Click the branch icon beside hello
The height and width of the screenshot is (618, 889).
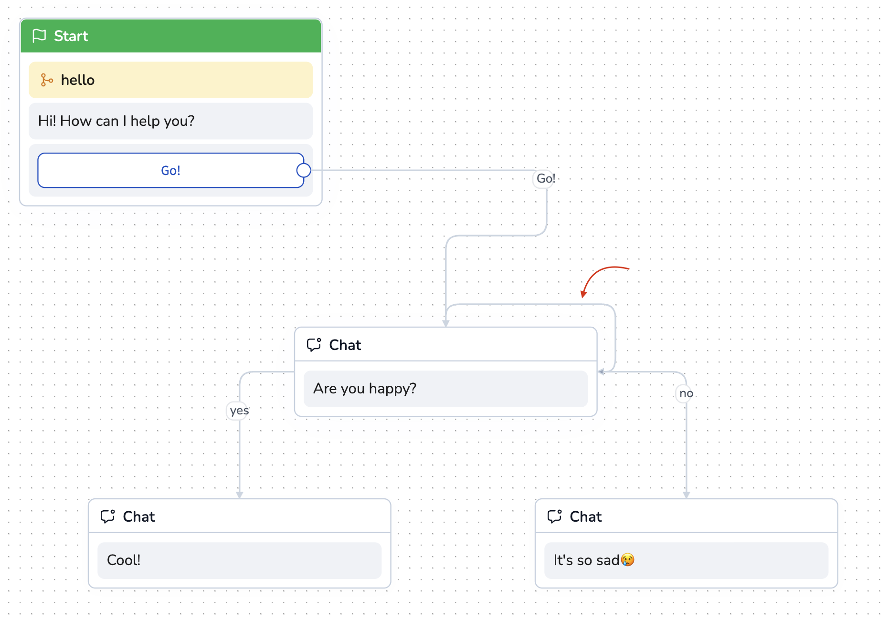46,80
